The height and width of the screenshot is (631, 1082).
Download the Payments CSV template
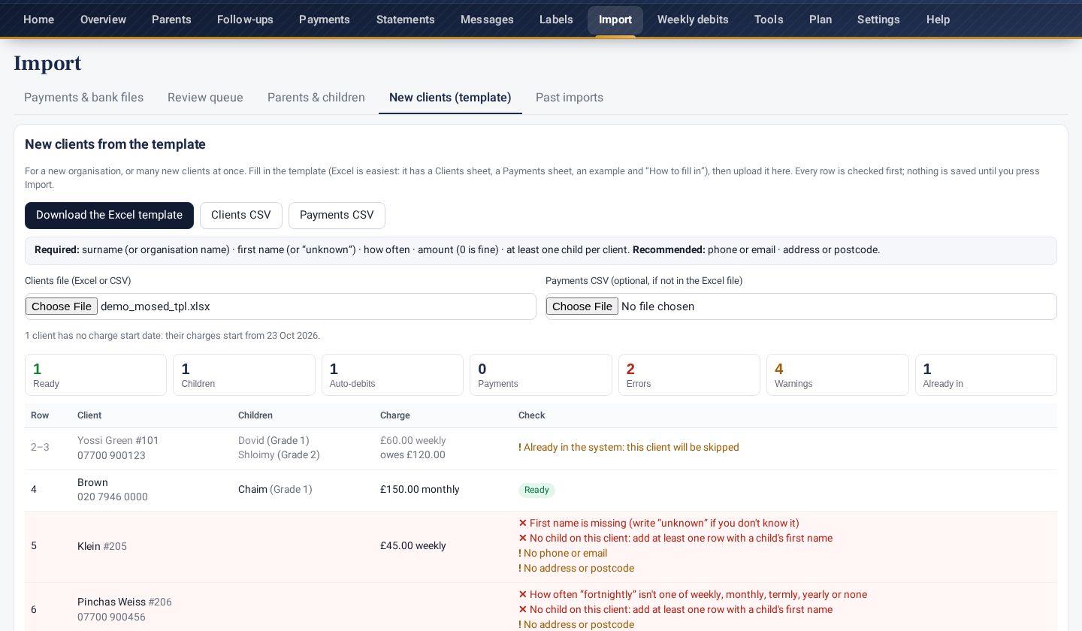point(337,216)
